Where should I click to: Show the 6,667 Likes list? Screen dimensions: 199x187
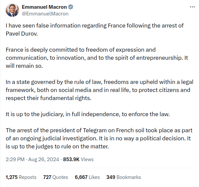[87, 177]
